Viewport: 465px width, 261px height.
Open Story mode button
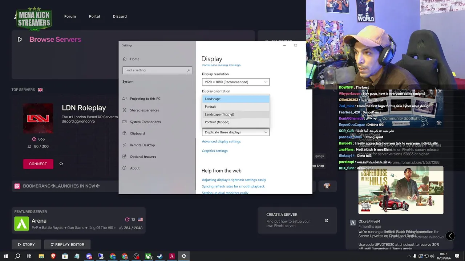(x=25, y=245)
